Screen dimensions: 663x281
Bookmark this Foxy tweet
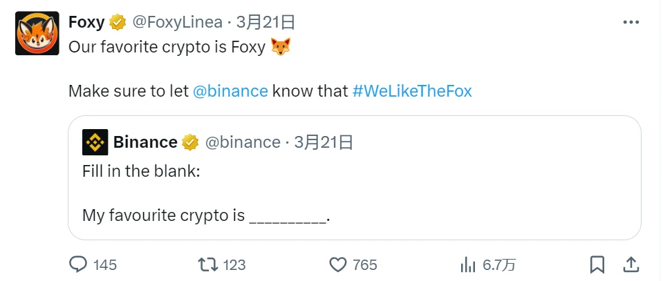point(597,264)
